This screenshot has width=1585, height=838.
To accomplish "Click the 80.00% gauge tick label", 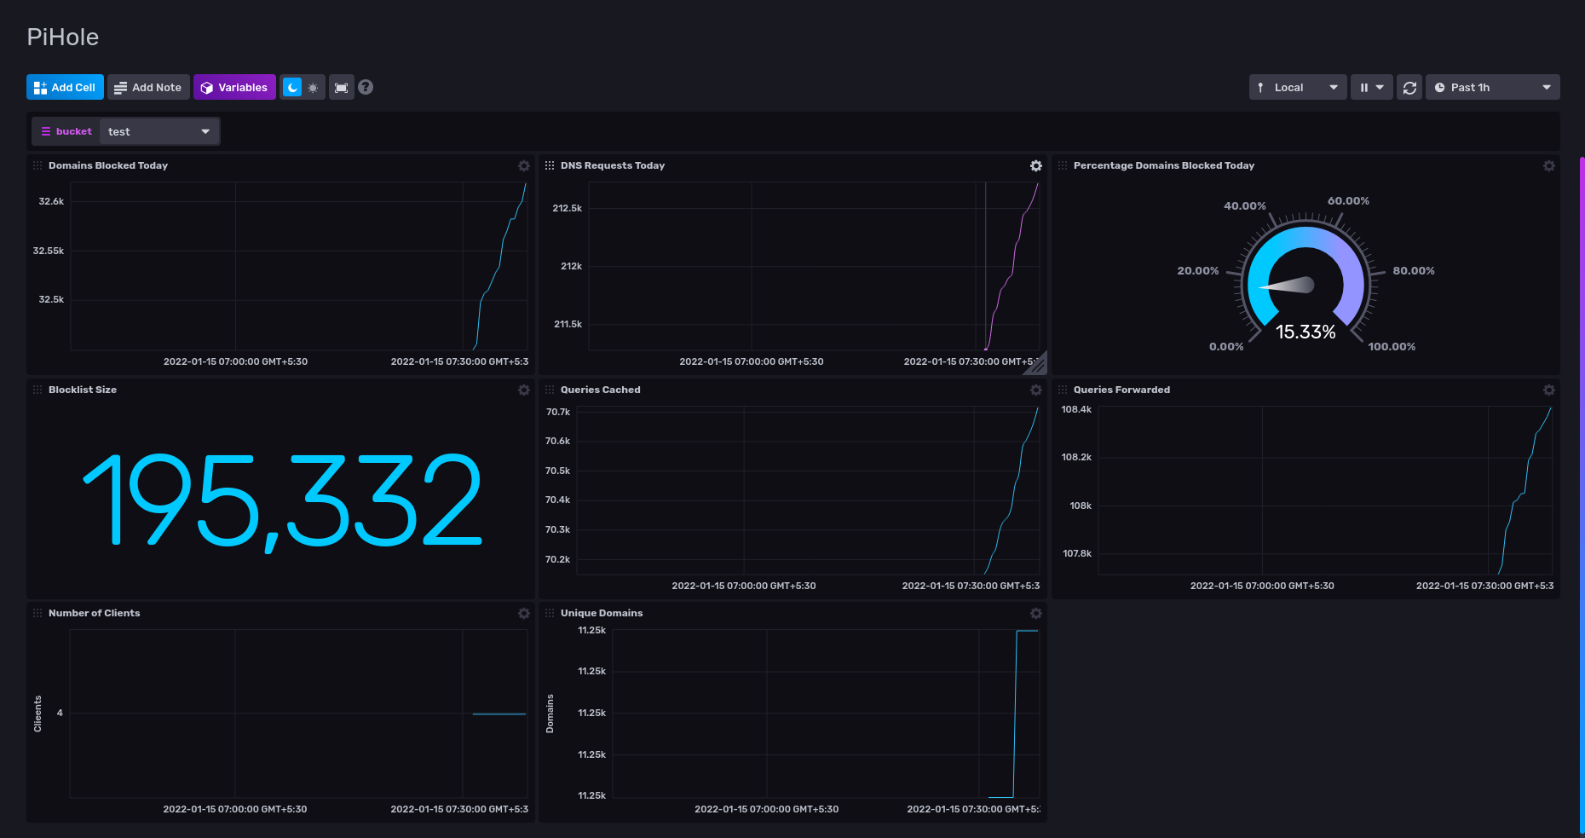I will pos(1414,271).
